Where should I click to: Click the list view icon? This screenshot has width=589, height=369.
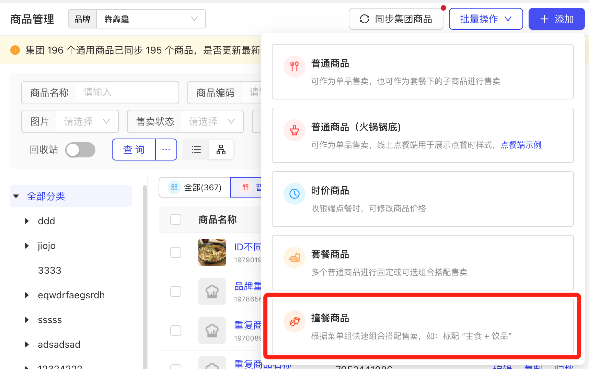pyautogui.click(x=196, y=150)
